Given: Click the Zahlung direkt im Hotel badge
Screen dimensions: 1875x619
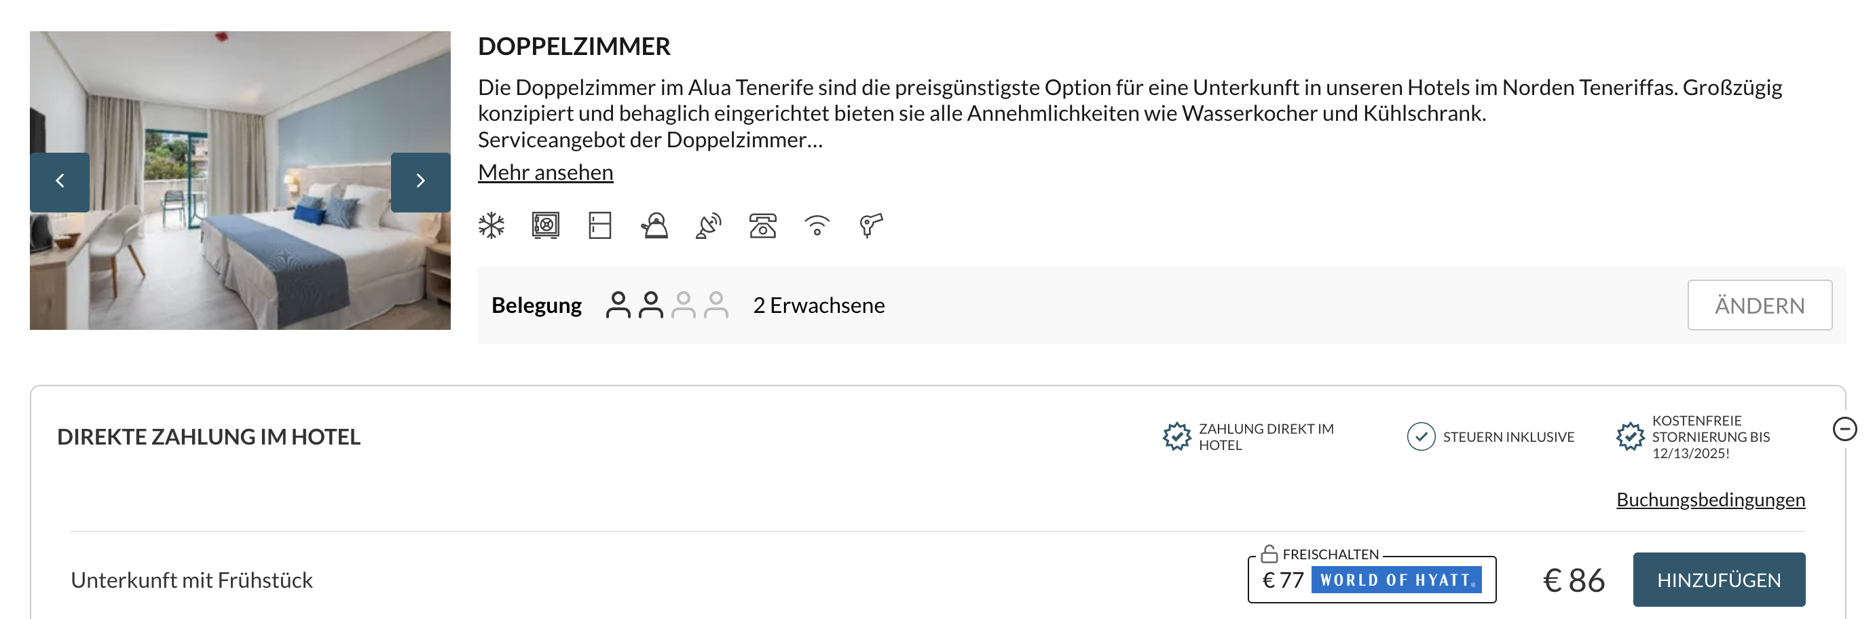Looking at the screenshot, I should coord(1176,436).
